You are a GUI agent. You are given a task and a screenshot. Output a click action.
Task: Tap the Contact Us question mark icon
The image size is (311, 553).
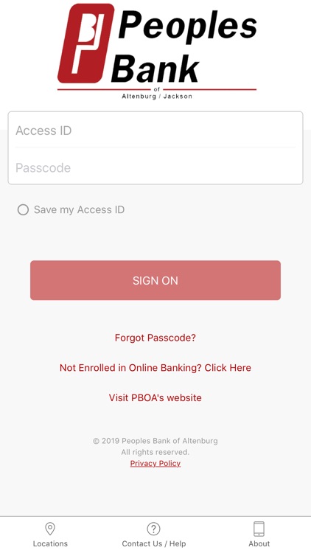[153, 529]
